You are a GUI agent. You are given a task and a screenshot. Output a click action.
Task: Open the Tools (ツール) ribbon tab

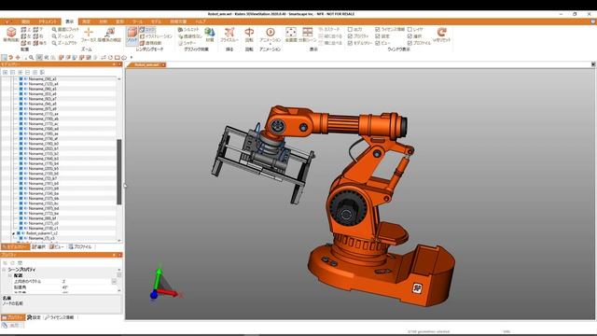tap(137, 21)
